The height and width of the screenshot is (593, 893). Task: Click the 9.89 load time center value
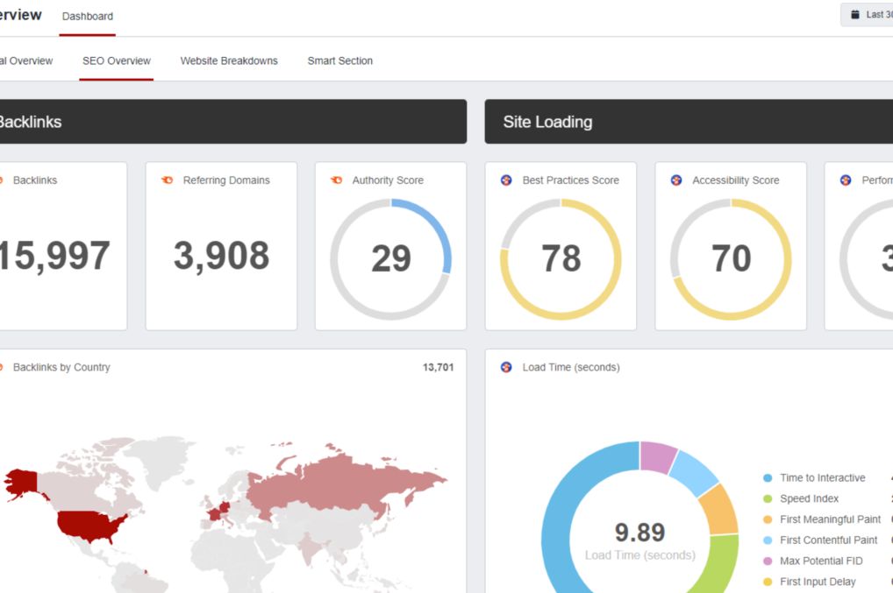coord(639,533)
